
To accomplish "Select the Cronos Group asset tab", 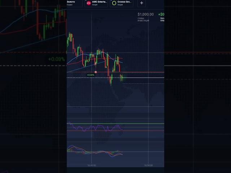I will click(x=125, y=3).
